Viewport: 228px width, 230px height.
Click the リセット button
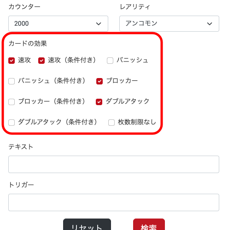[87, 224]
